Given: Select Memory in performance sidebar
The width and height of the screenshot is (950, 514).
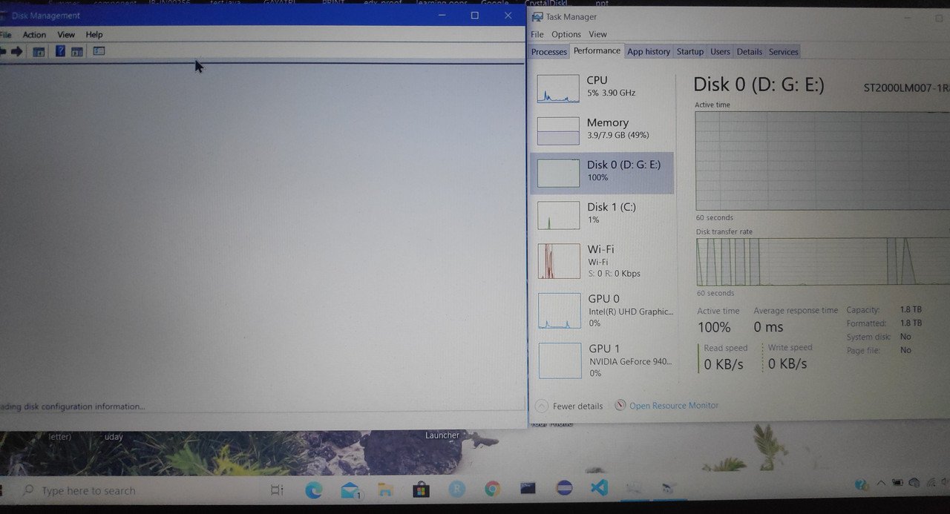Looking at the screenshot, I should [602, 131].
